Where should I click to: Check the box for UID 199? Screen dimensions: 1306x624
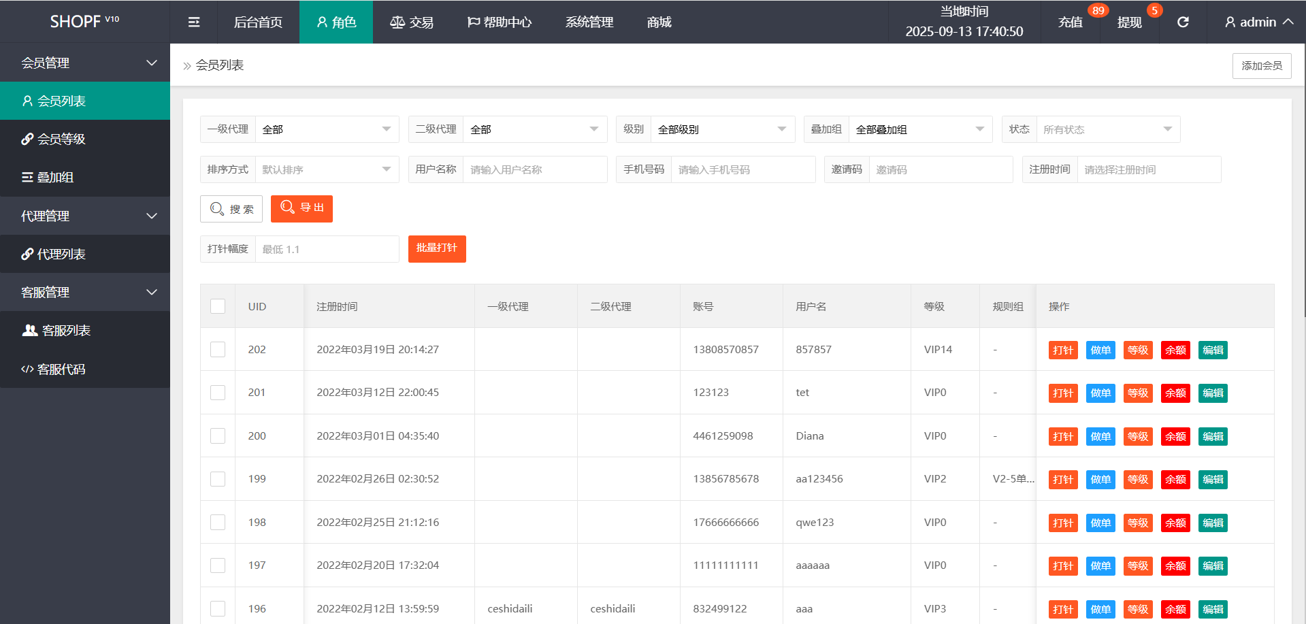point(218,479)
